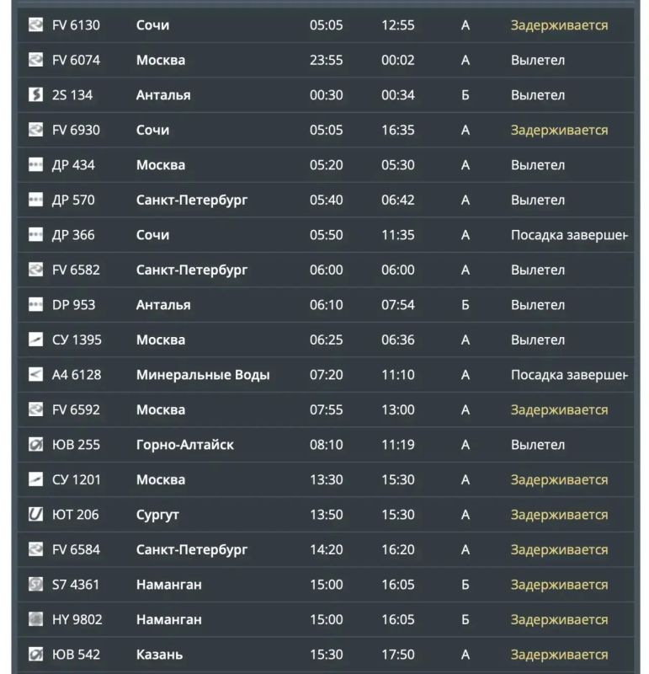
Task: Select flight number ДР 570
Action: click(x=73, y=200)
